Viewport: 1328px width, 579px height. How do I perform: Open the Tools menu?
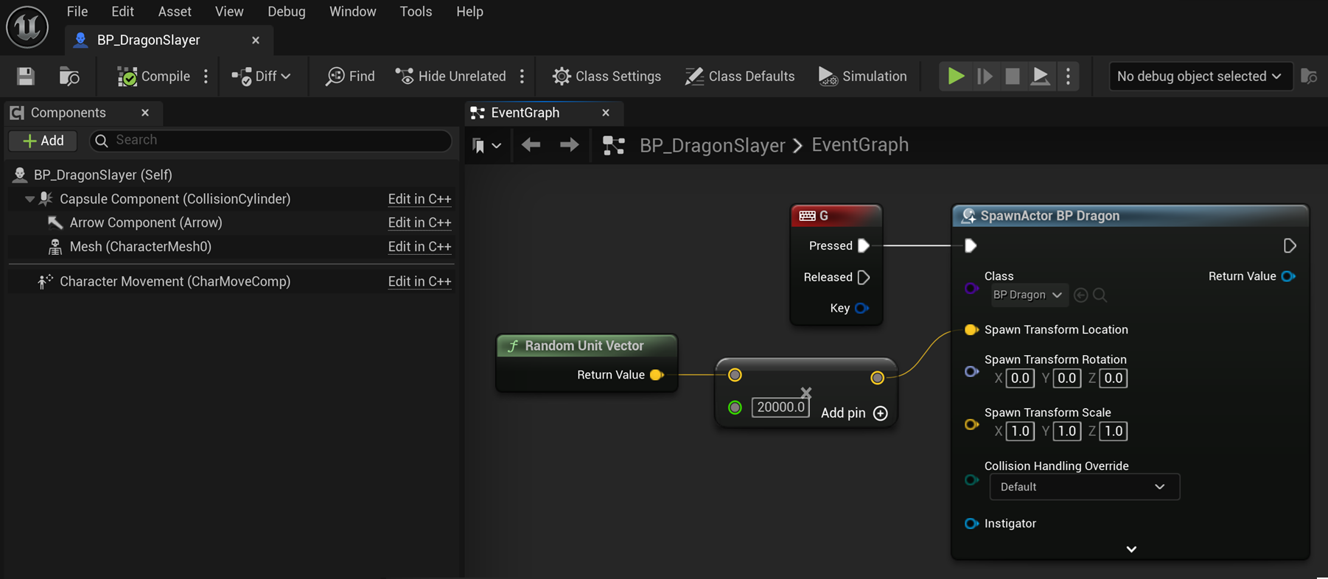pyautogui.click(x=416, y=12)
